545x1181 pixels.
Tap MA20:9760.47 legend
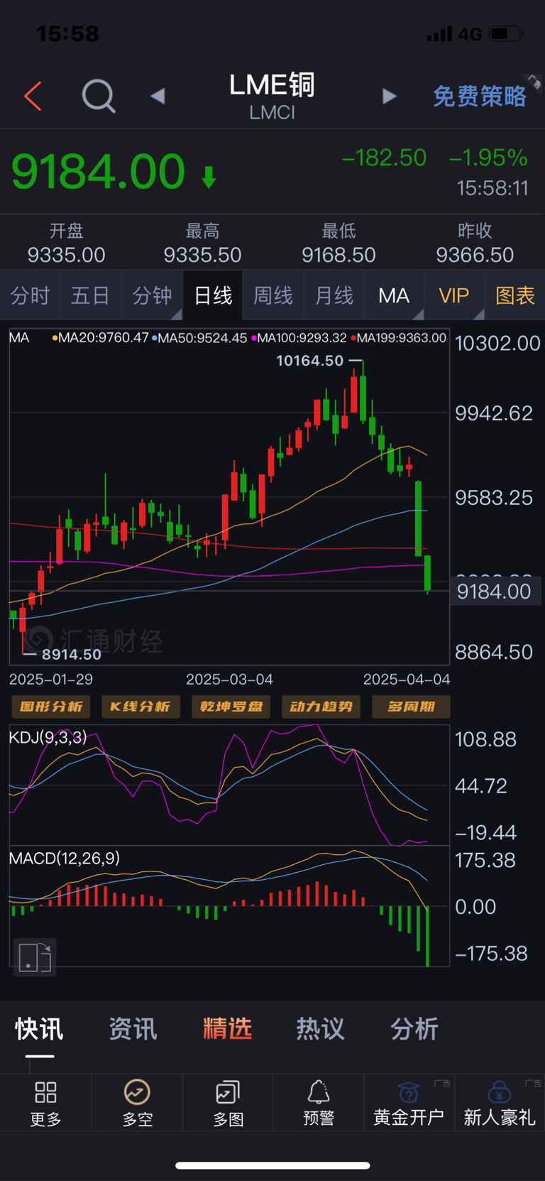click(100, 338)
